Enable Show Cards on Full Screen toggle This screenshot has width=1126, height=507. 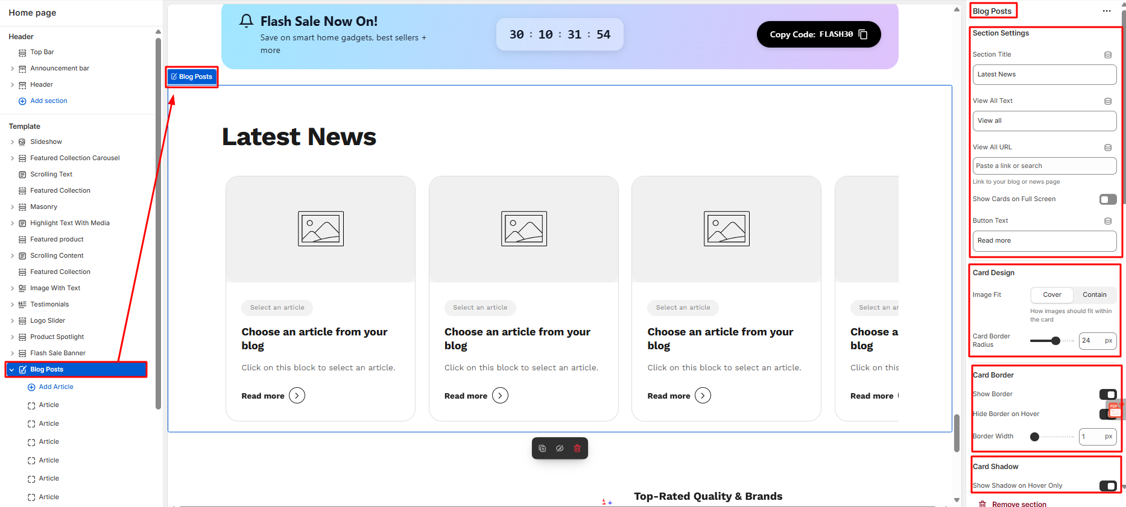(1107, 199)
